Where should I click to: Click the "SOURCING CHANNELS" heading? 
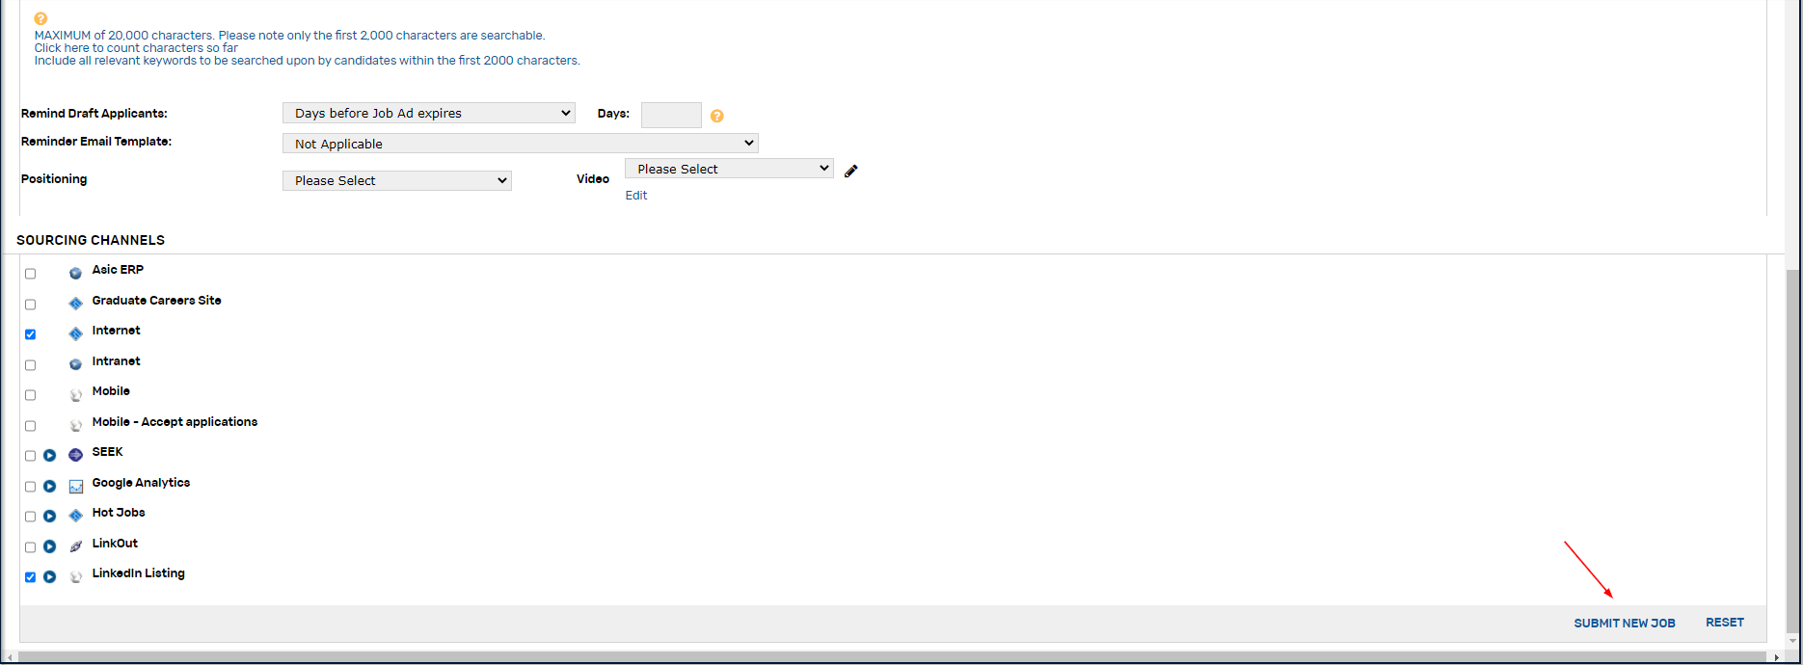click(x=91, y=240)
